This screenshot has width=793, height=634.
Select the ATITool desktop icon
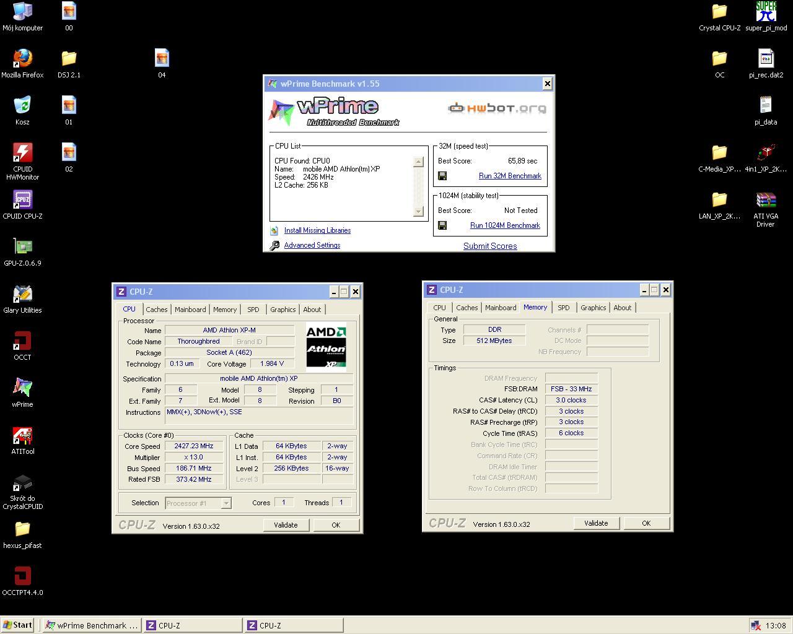pos(22,440)
